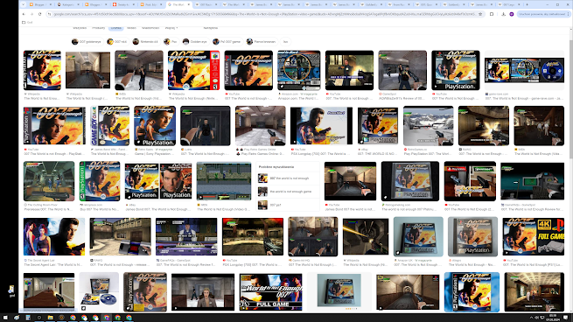This screenshot has width=573, height=322.
Task: Open the snowy mountain gameplay screenshot
Action: [x=429, y=126]
